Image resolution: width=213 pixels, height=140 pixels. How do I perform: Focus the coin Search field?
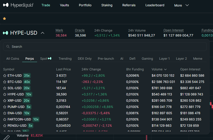(x=105, y=46)
